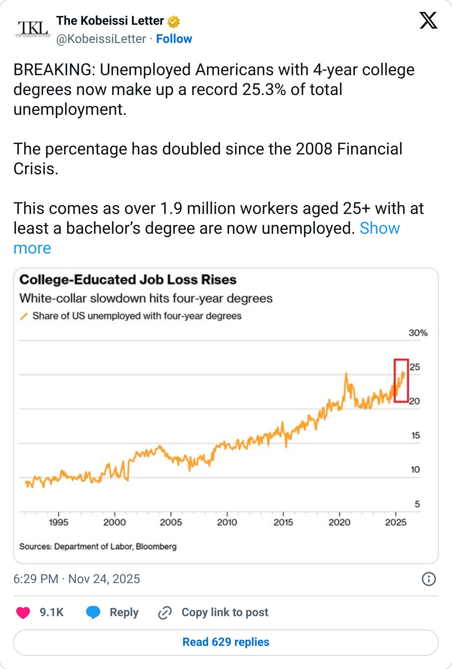452x669 pixels.
Task: Click the 9.1K likes count
Action: click(x=51, y=612)
